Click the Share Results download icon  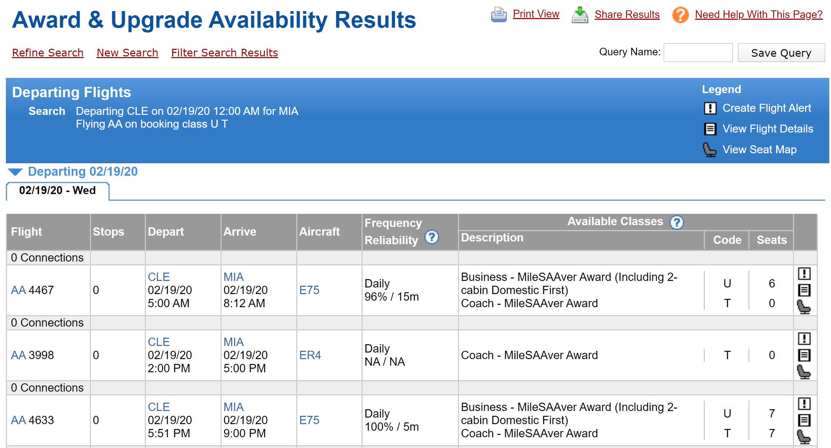[580, 15]
